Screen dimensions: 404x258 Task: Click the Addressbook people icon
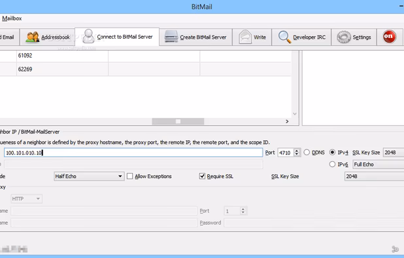(32, 37)
